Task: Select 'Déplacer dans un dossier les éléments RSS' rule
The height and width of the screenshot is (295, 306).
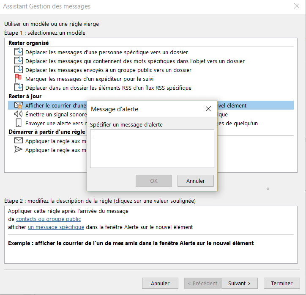Action: click(x=108, y=88)
